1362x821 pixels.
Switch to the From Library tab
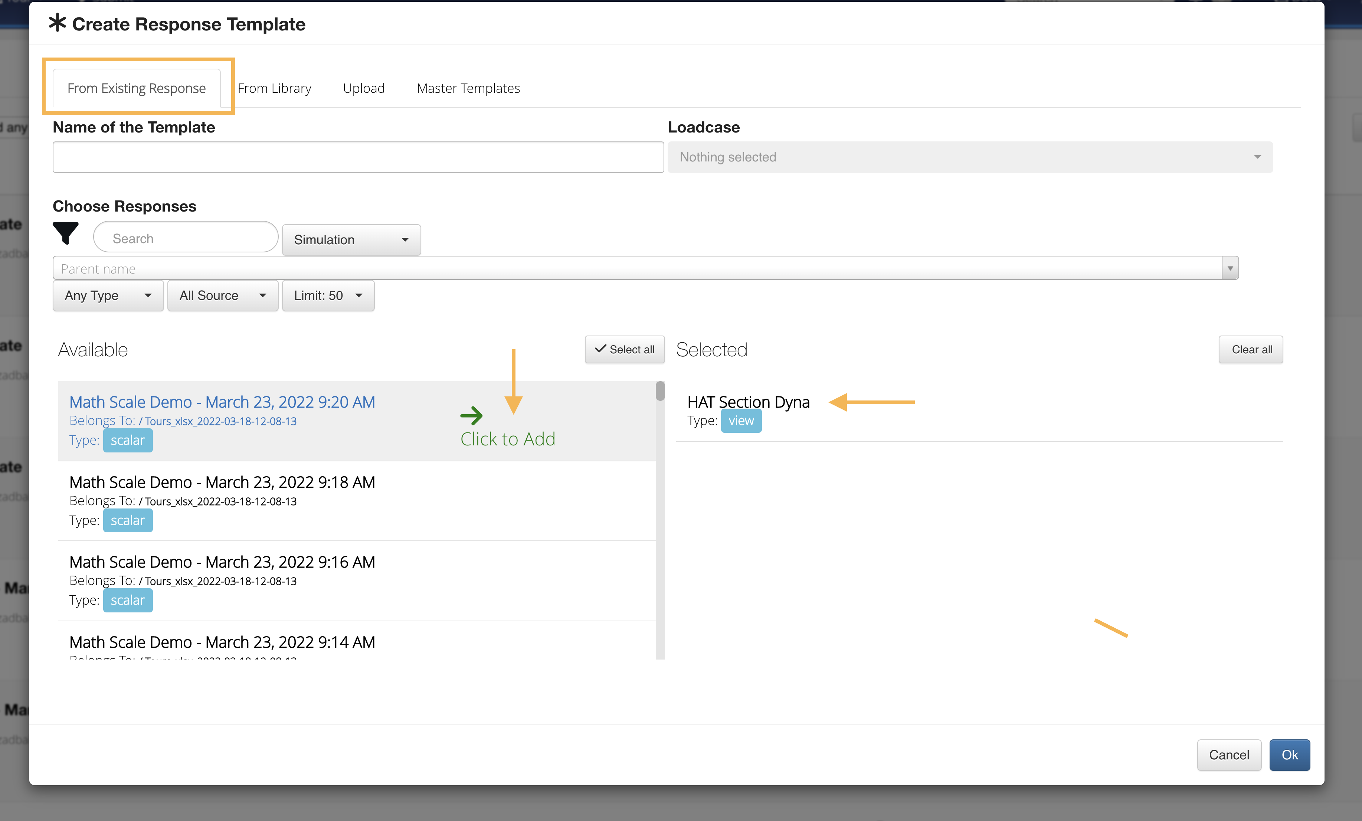pyautogui.click(x=274, y=88)
